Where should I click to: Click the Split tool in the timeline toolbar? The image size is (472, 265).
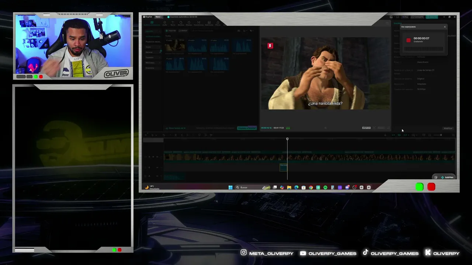pos(176,135)
